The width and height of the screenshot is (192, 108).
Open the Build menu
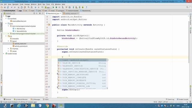tap(40, 4)
